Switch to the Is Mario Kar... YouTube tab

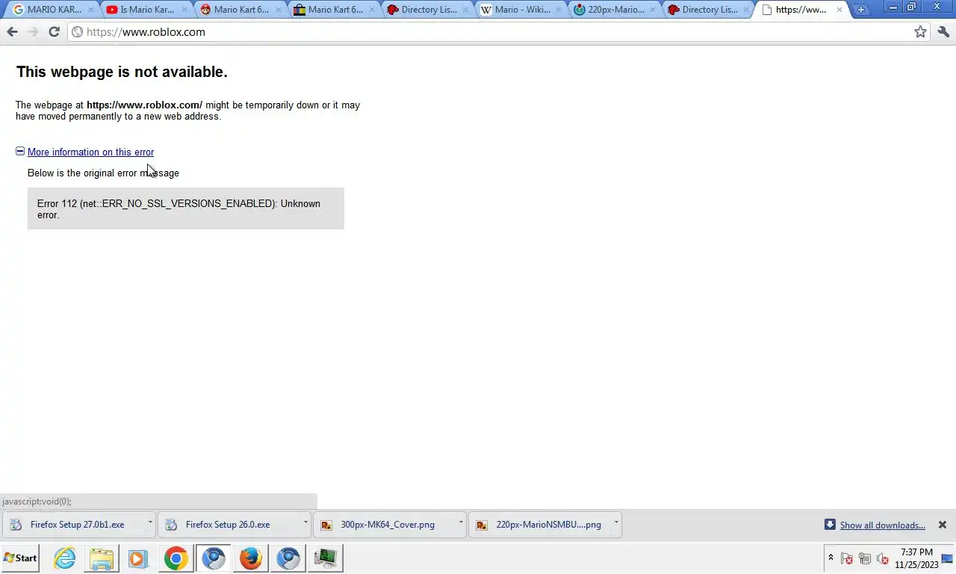tap(146, 10)
